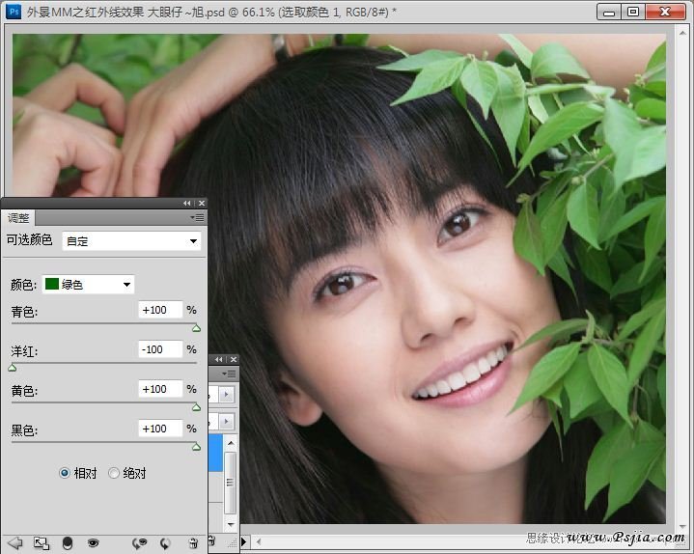Select the 相对 (Relative) radio button
Viewport: 694px width, 554px height.
pos(64,473)
